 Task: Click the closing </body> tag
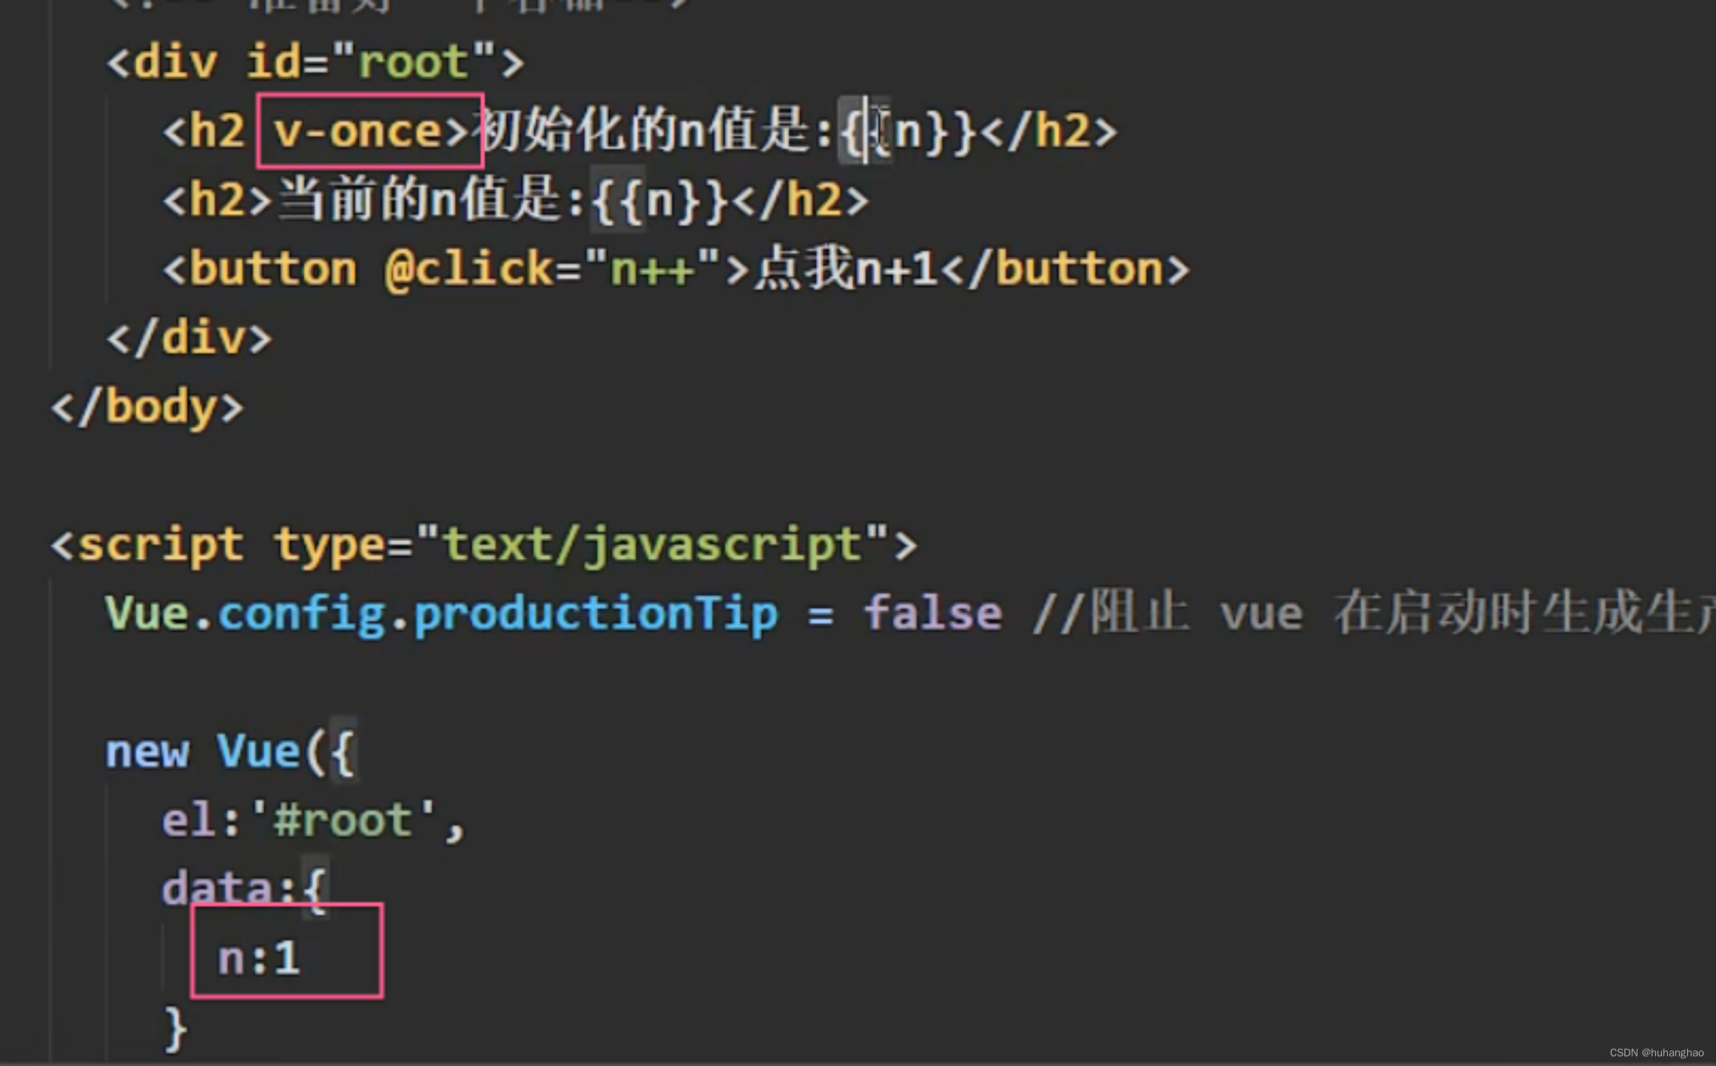[x=147, y=408]
